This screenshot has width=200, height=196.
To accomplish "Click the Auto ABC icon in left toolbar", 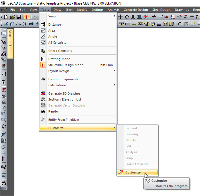I will (4, 175).
